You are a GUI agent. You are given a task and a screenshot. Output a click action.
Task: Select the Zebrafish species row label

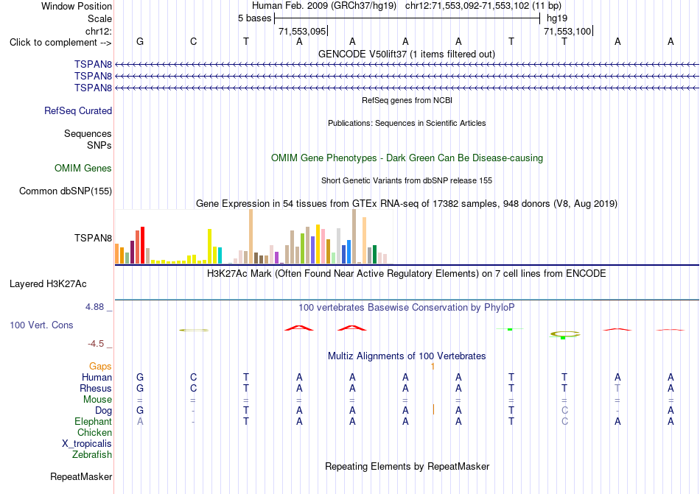[x=92, y=455]
